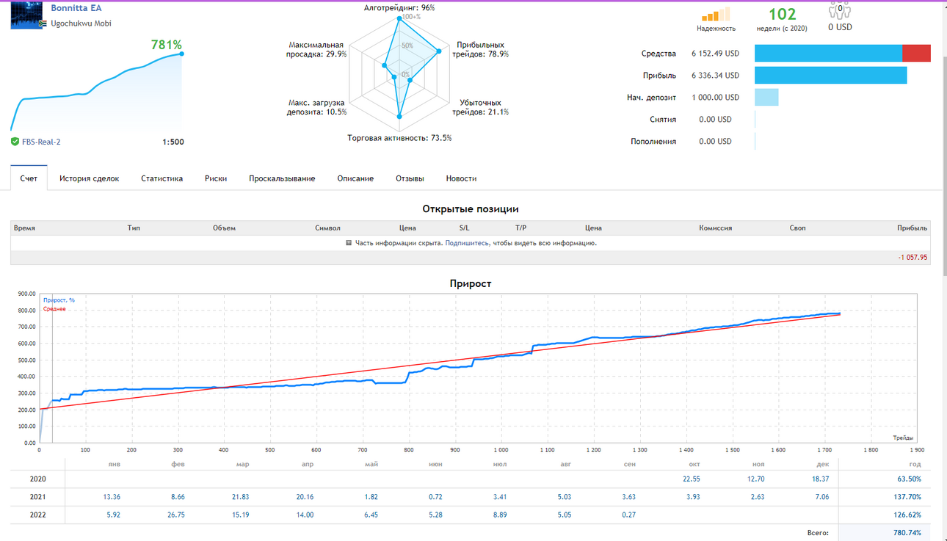Open the FBS-Real-2 broker server link

point(41,142)
